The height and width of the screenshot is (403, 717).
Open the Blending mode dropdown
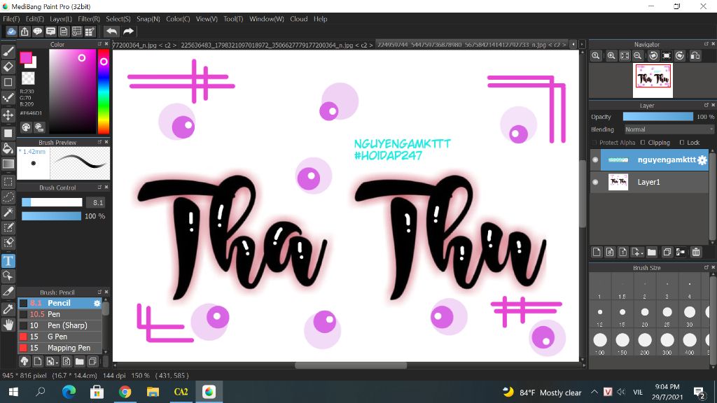(x=668, y=129)
